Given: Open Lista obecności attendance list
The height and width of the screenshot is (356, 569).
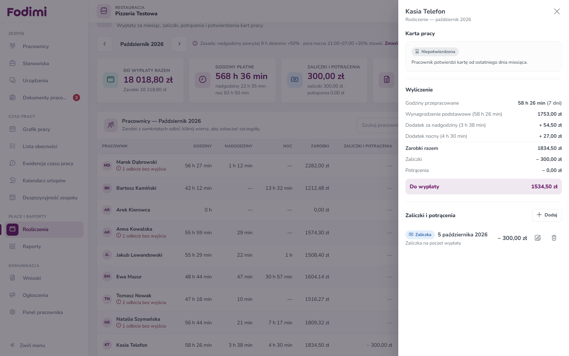Looking at the screenshot, I should pos(44,146).
